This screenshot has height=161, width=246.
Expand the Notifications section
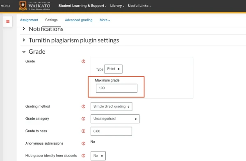43,29
